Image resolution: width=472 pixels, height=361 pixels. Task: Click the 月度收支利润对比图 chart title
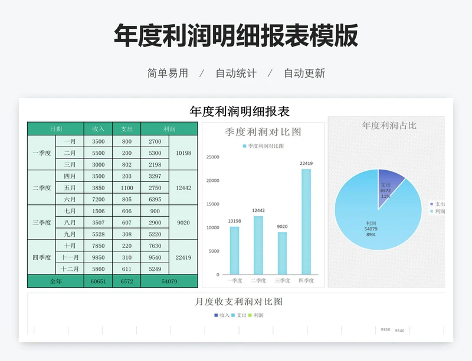click(239, 302)
